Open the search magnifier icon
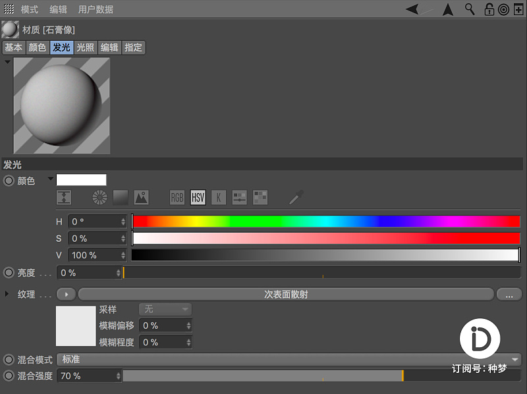 point(470,9)
